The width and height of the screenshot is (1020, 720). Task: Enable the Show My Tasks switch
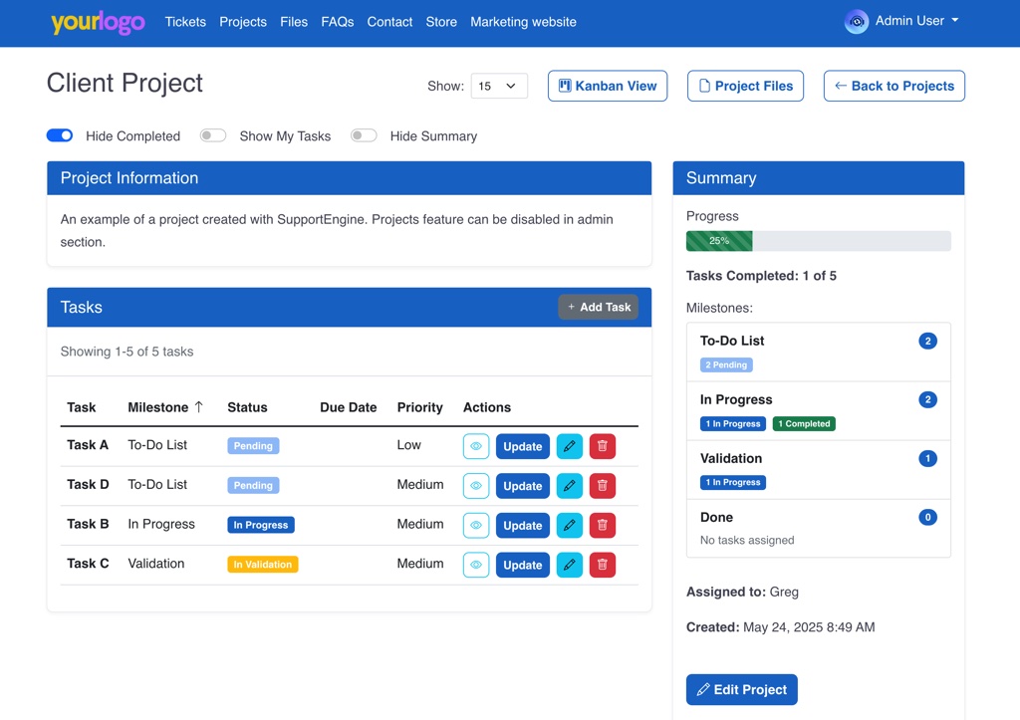[x=213, y=135]
